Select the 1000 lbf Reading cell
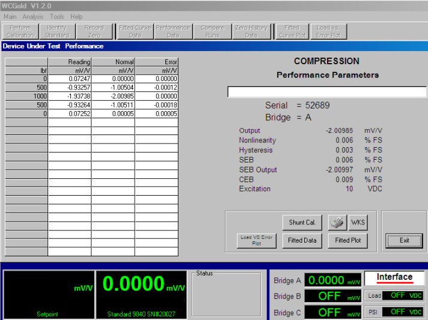The width and height of the screenshot is (428, 320). pos(70,96)
